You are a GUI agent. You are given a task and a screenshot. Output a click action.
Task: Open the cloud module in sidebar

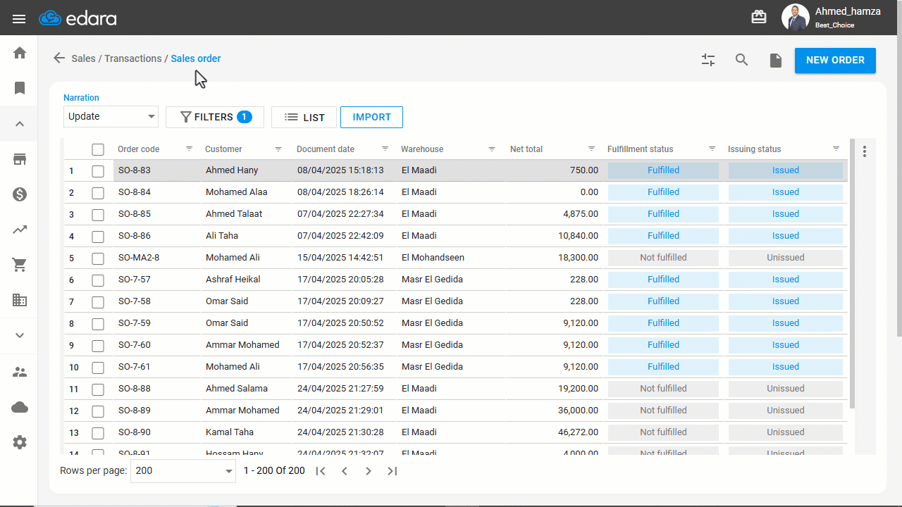pyautogui.click(x=20, y=407)
